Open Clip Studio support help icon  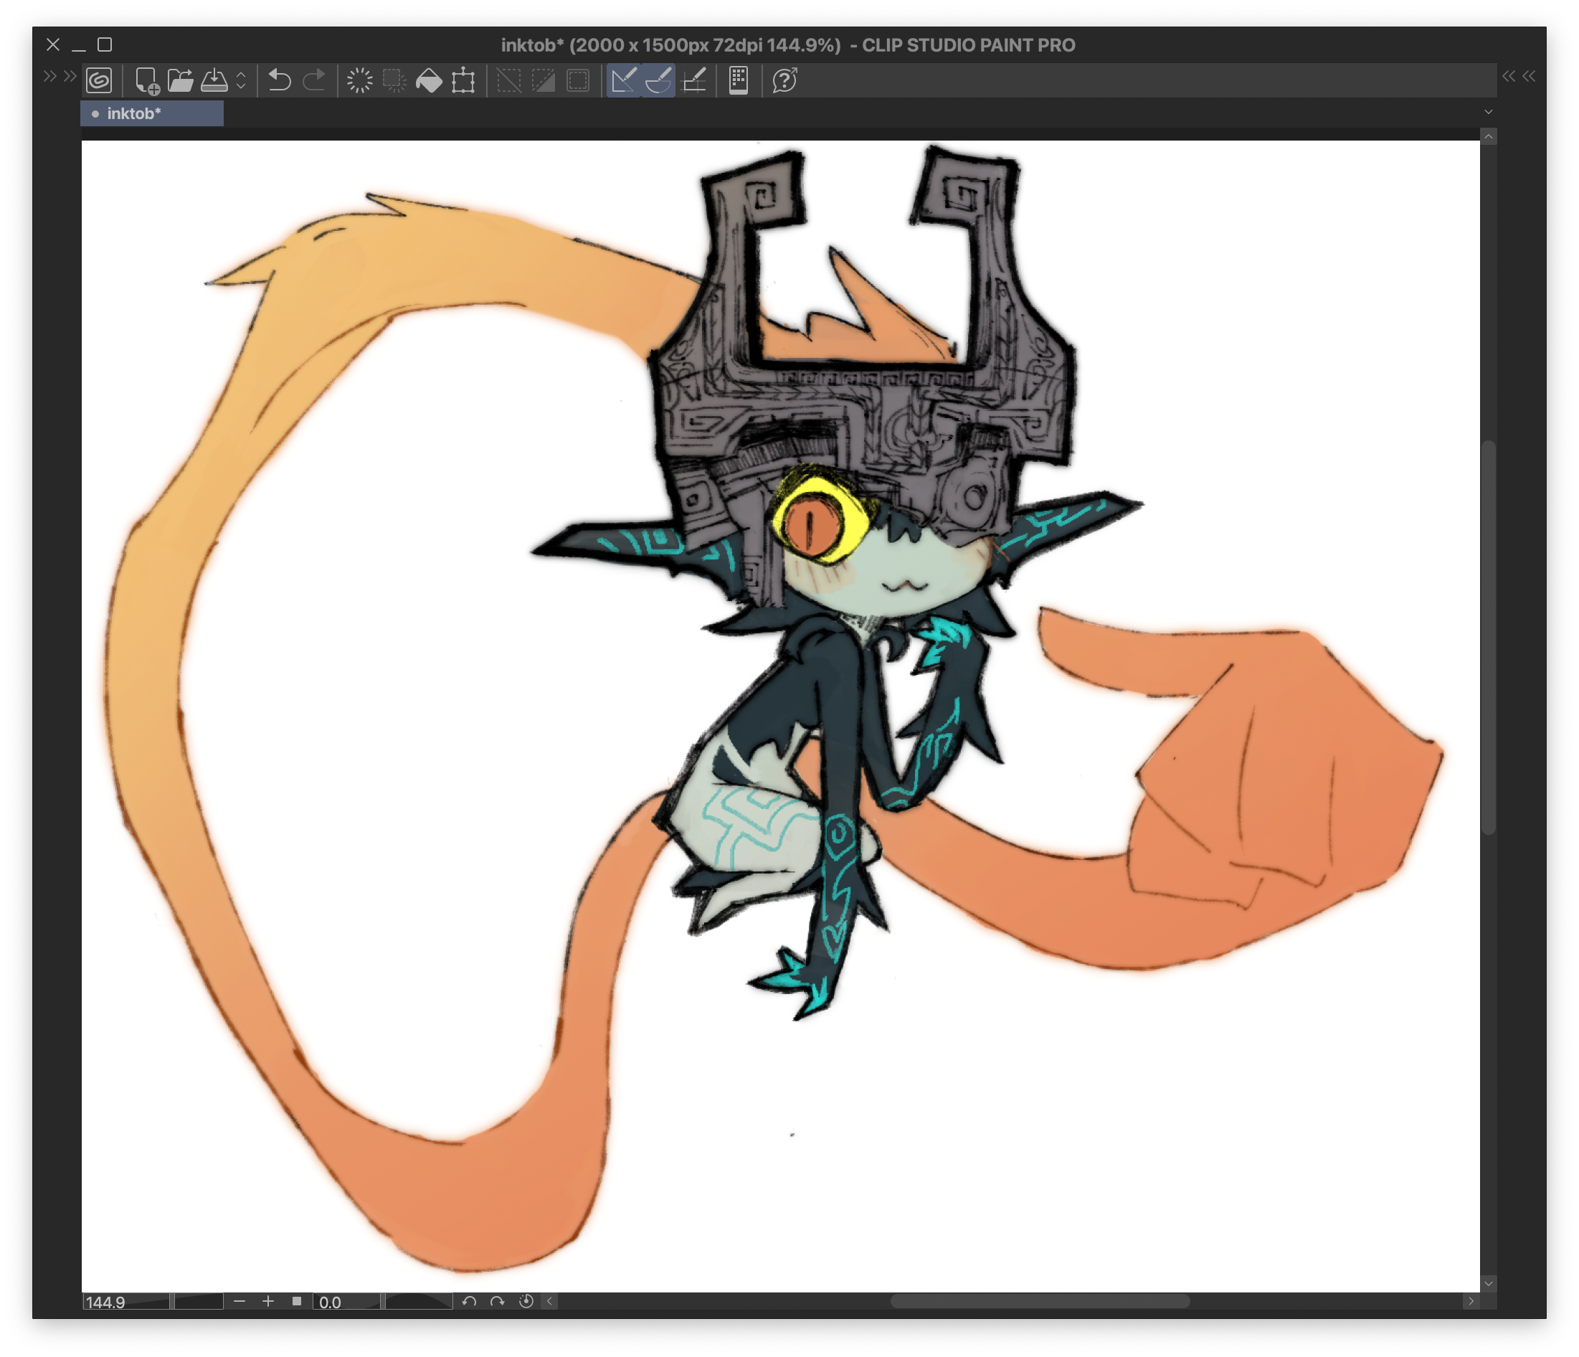785,80
